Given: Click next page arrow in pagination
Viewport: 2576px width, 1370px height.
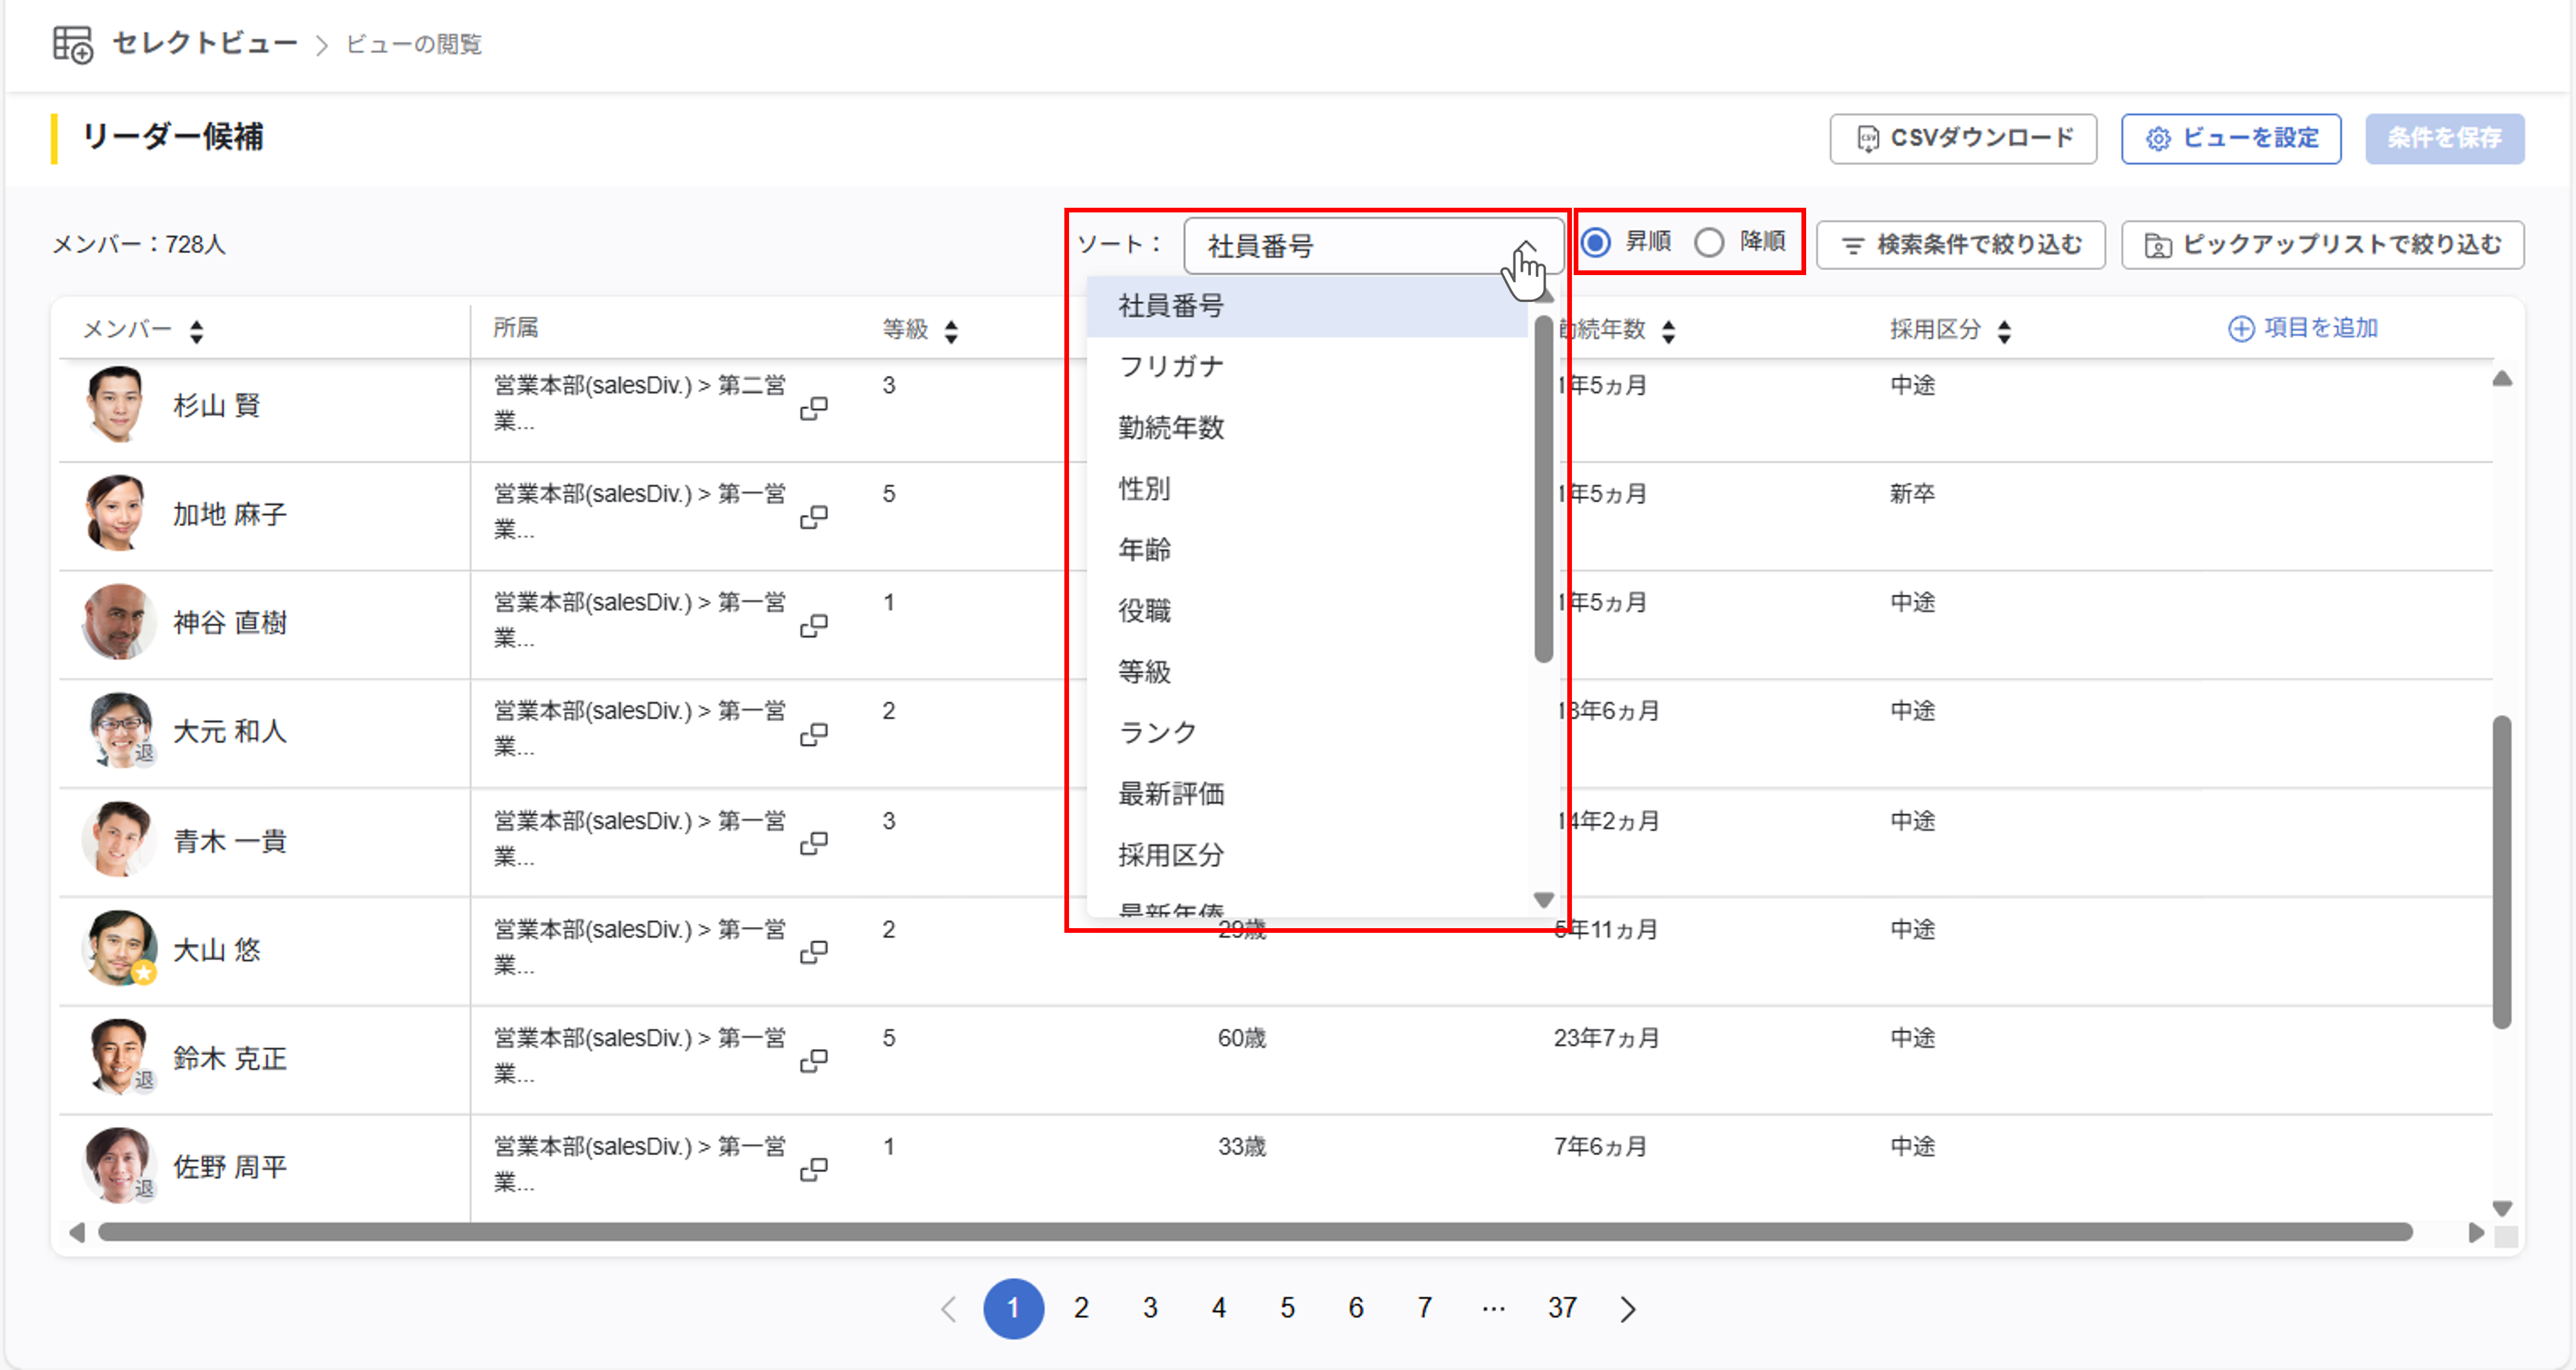Looking at the screenshot, I should [1628, 1308].
